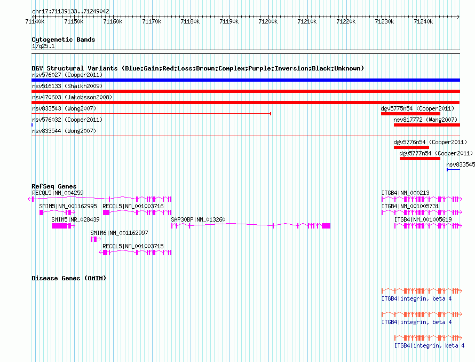Click the SMIM5 NR_028439 exon block
Screen dimensions: 475x362
pos(59,226)
